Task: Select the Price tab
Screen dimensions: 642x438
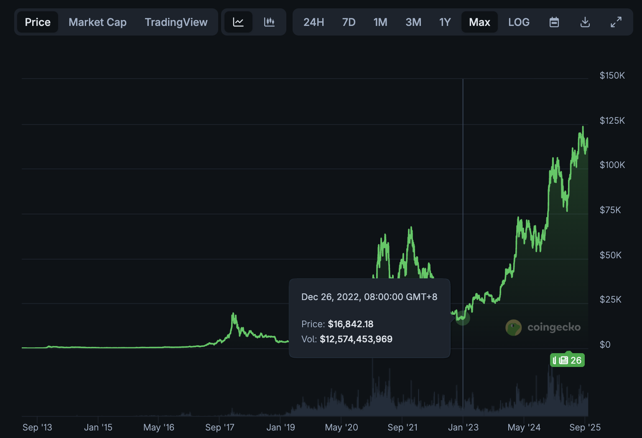Action: (x=38, y=22)
